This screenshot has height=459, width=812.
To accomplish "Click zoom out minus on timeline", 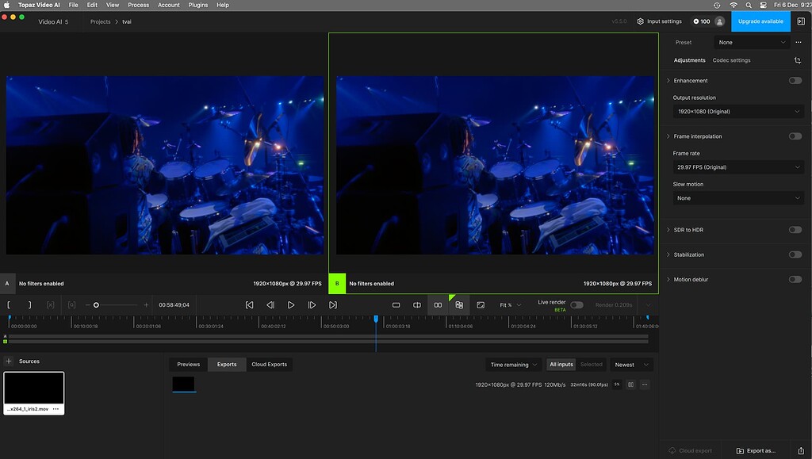I will click(87, 304).
